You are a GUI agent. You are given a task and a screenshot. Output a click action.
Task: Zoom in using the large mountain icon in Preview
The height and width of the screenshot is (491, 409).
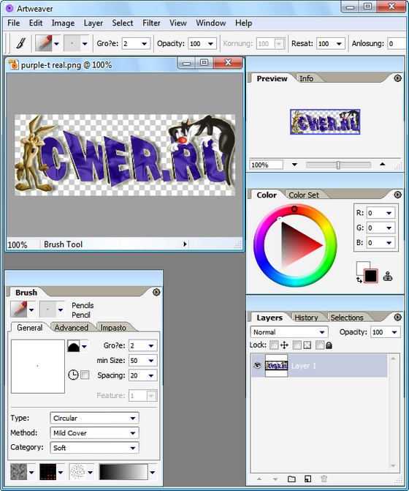(x=382, y=164)
